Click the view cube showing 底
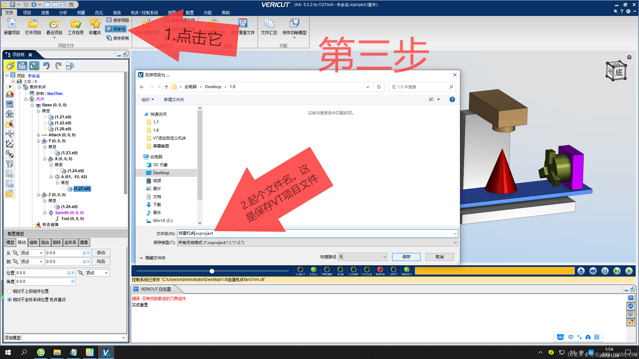Viewport: 639px width, 359px height. click(616, 71)
